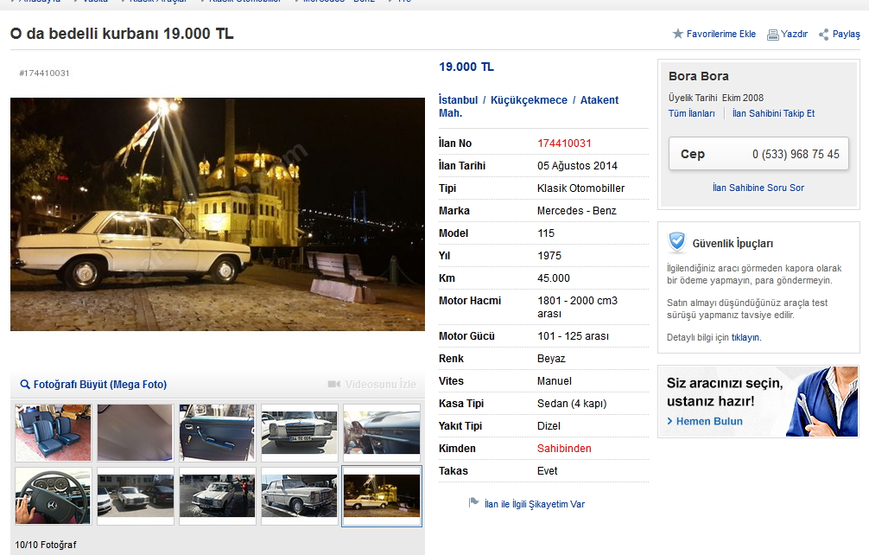
Task: Click the Beyaz color value
Action: 551,358
